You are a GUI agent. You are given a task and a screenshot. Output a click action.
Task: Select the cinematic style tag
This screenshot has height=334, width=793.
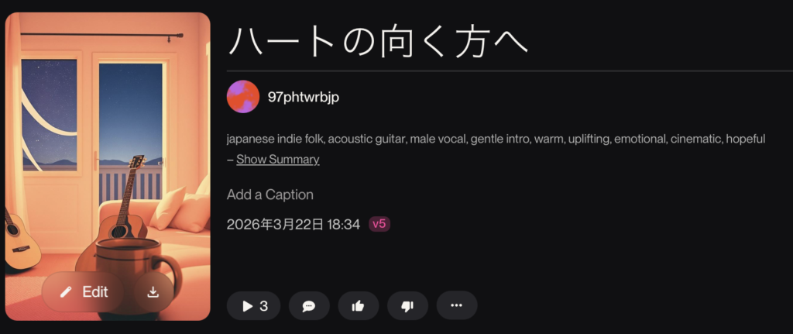(696, 139)
